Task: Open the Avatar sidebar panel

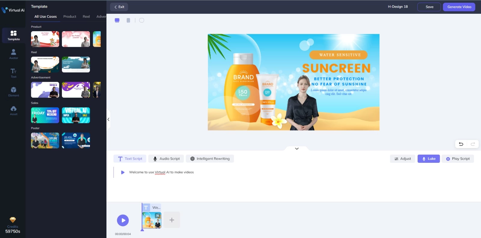Action: pyautogui.click(x=14, y=54)
